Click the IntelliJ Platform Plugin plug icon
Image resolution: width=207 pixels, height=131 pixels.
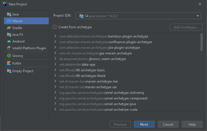9,48
